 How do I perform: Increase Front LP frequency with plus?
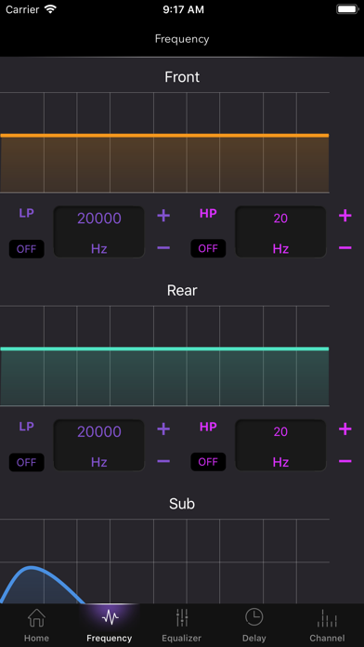[x=163, y=216]
